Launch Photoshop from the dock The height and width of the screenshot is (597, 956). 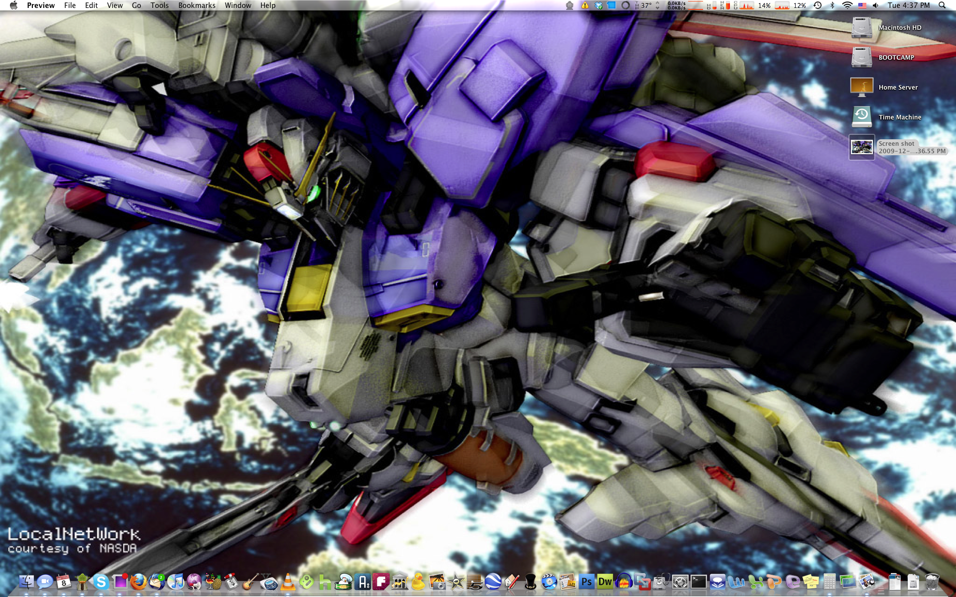587,581
